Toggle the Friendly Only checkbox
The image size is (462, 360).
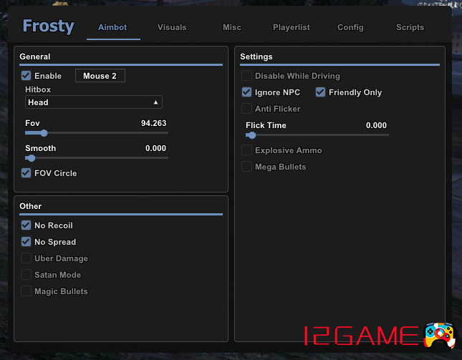coord(321,92)
